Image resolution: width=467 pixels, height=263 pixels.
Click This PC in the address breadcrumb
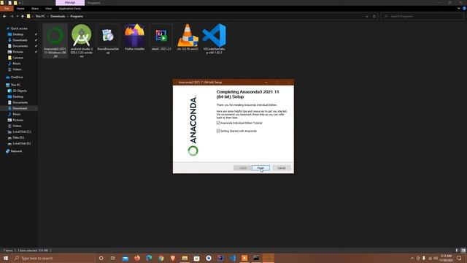(40, 16)
